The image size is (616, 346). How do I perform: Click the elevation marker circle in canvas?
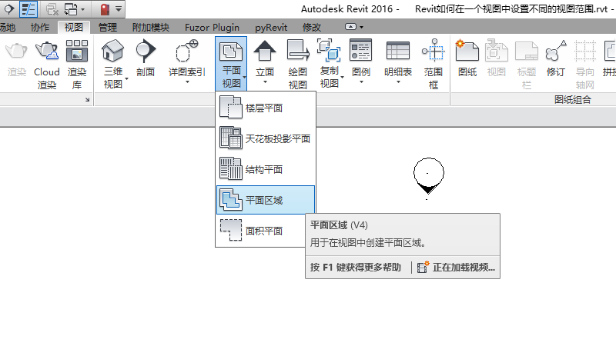coord(429,172)
